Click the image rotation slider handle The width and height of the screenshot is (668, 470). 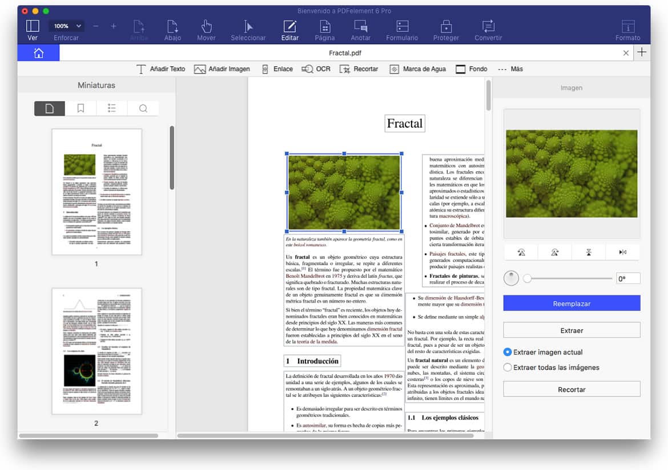(x=528, y=278)
